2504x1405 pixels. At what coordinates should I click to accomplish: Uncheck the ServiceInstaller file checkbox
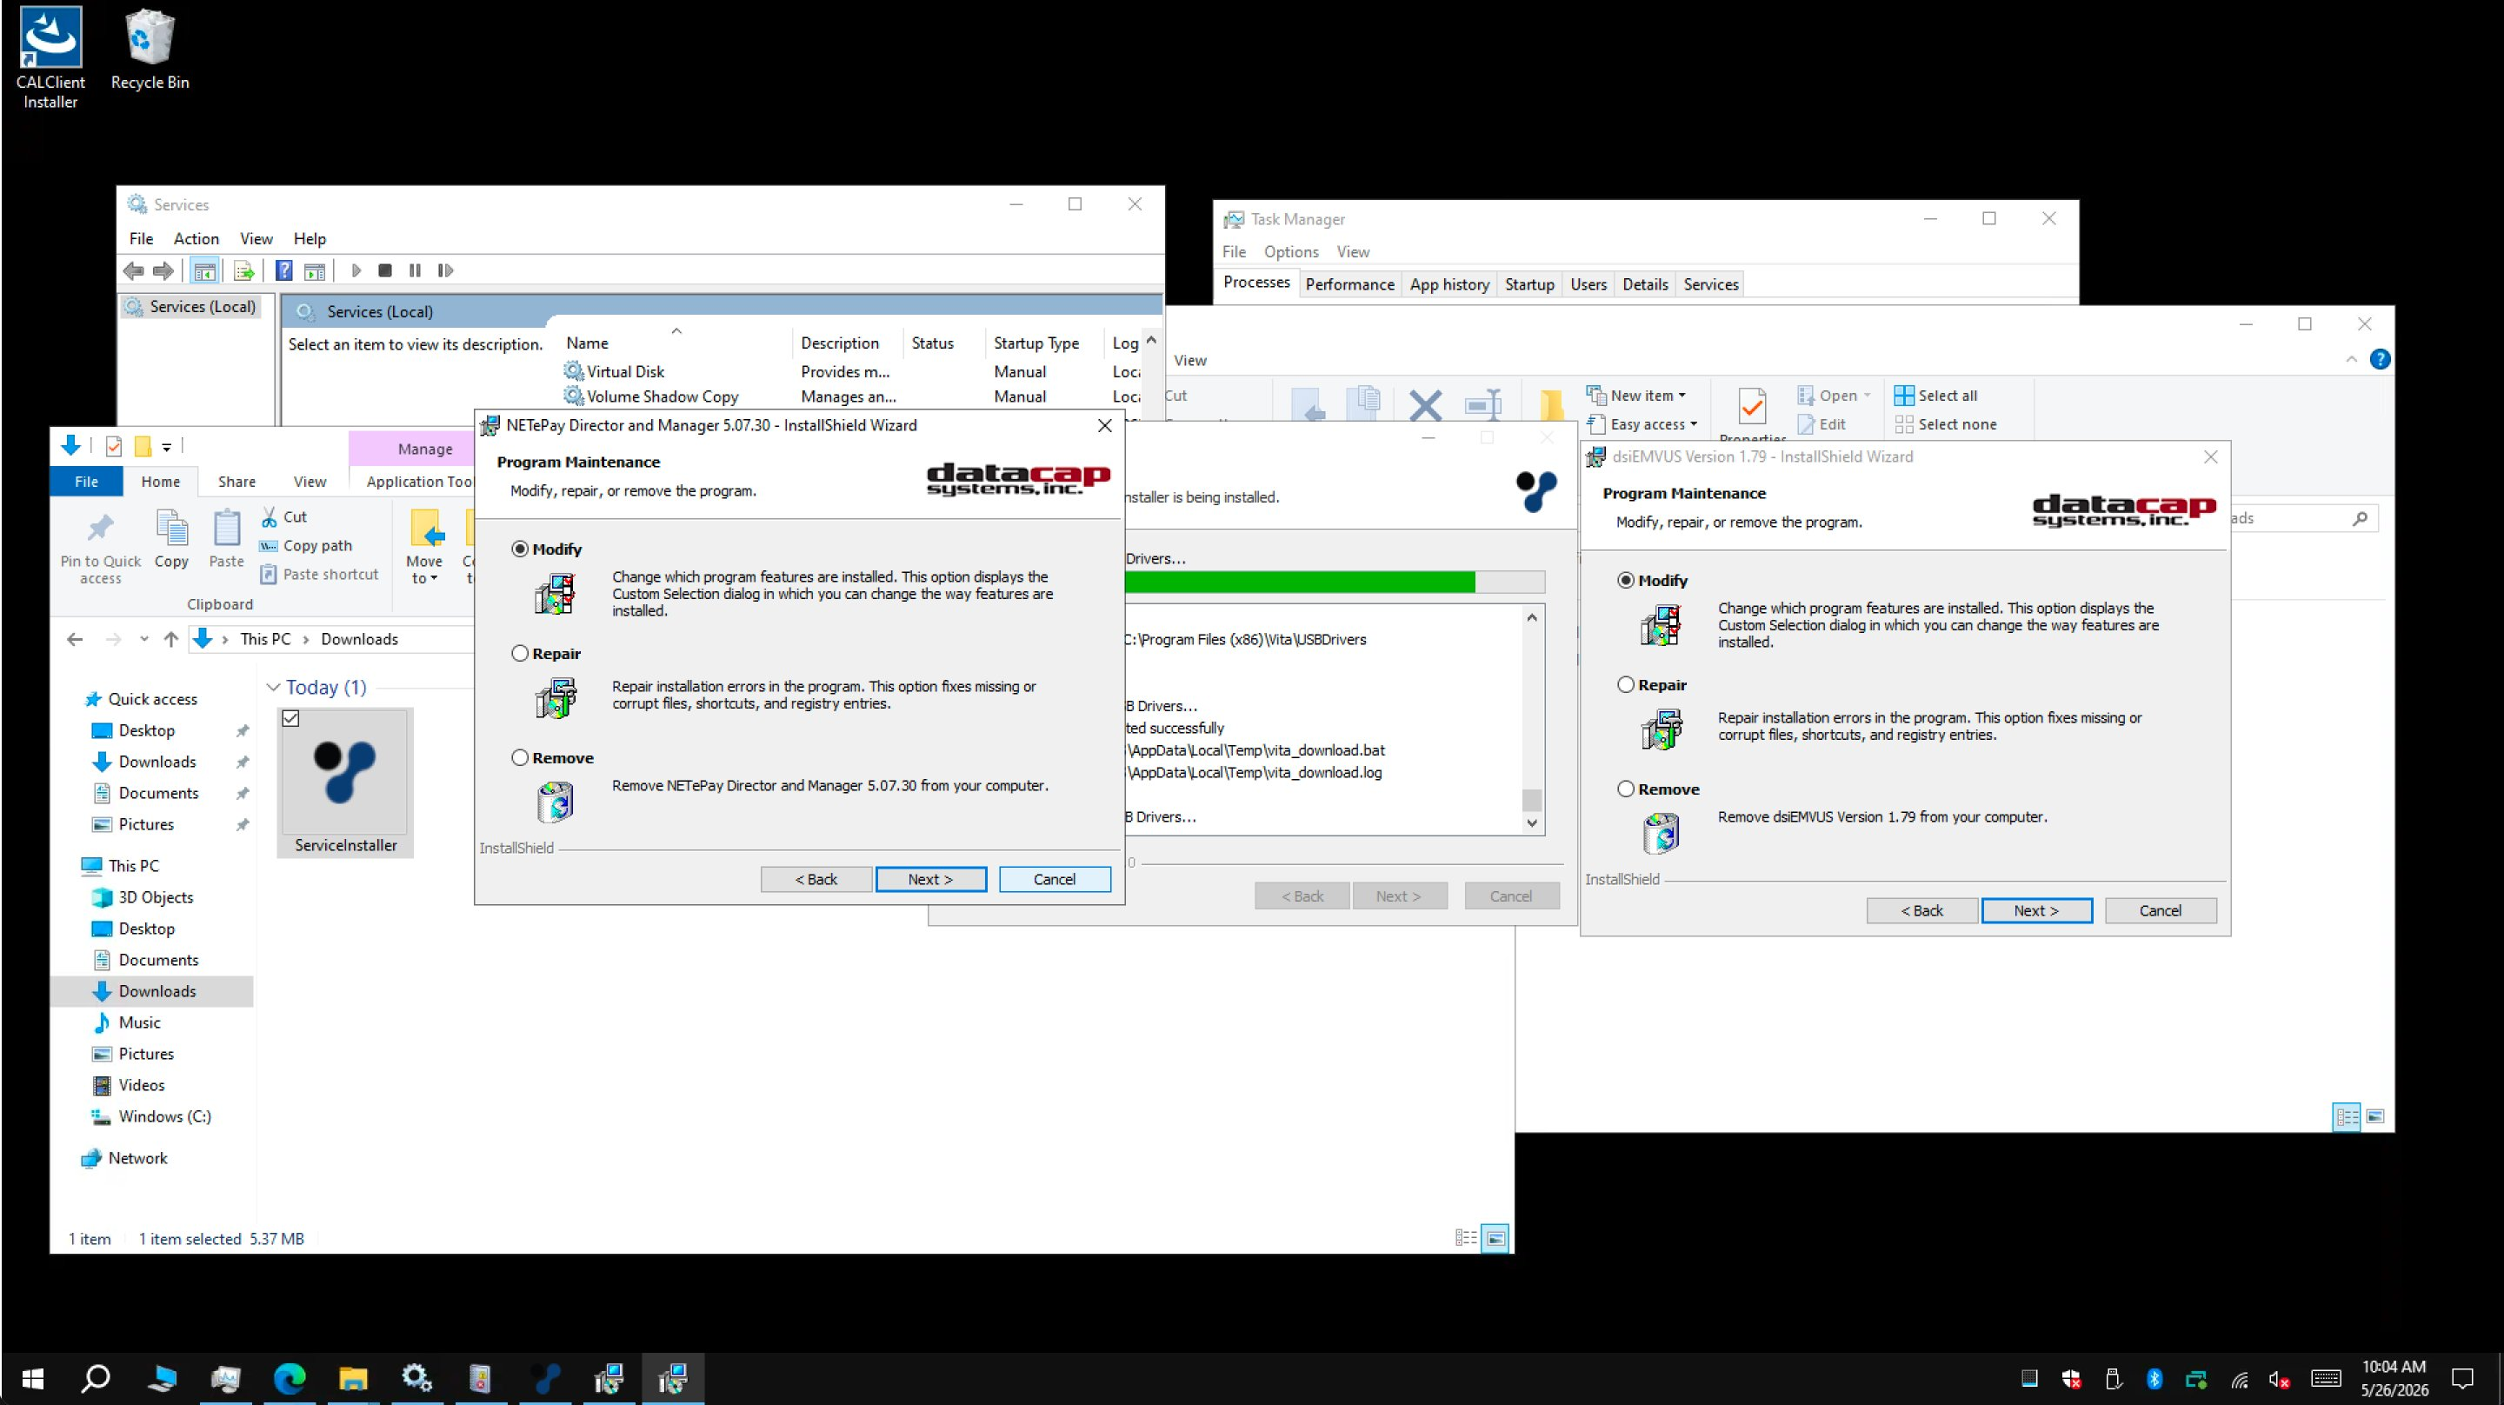[290, 718]
